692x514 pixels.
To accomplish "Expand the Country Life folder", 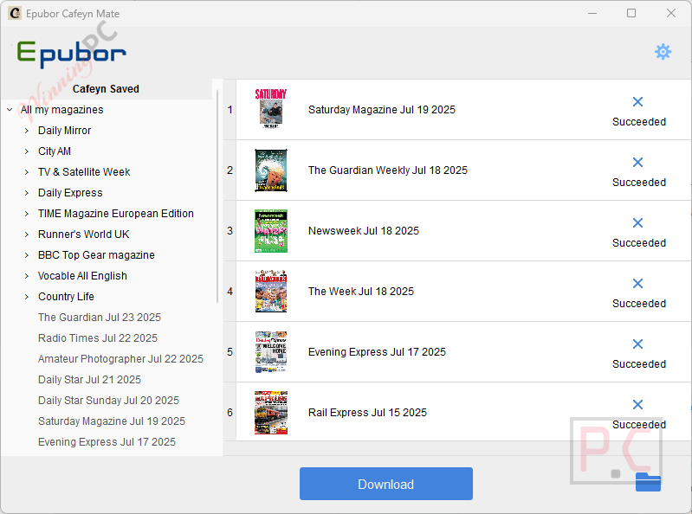I will pyautogui.click(x=27, y=297).
